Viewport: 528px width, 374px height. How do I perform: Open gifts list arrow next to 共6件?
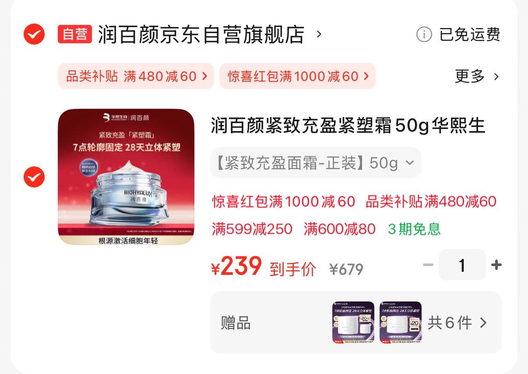[483, 323]
